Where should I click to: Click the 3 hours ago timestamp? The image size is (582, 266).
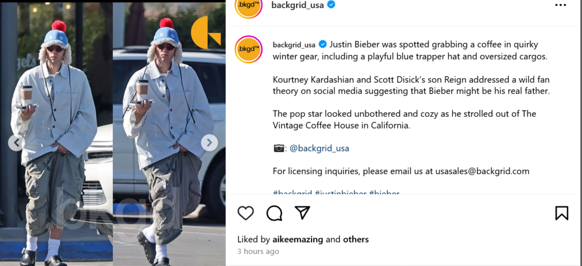[258, 251]
